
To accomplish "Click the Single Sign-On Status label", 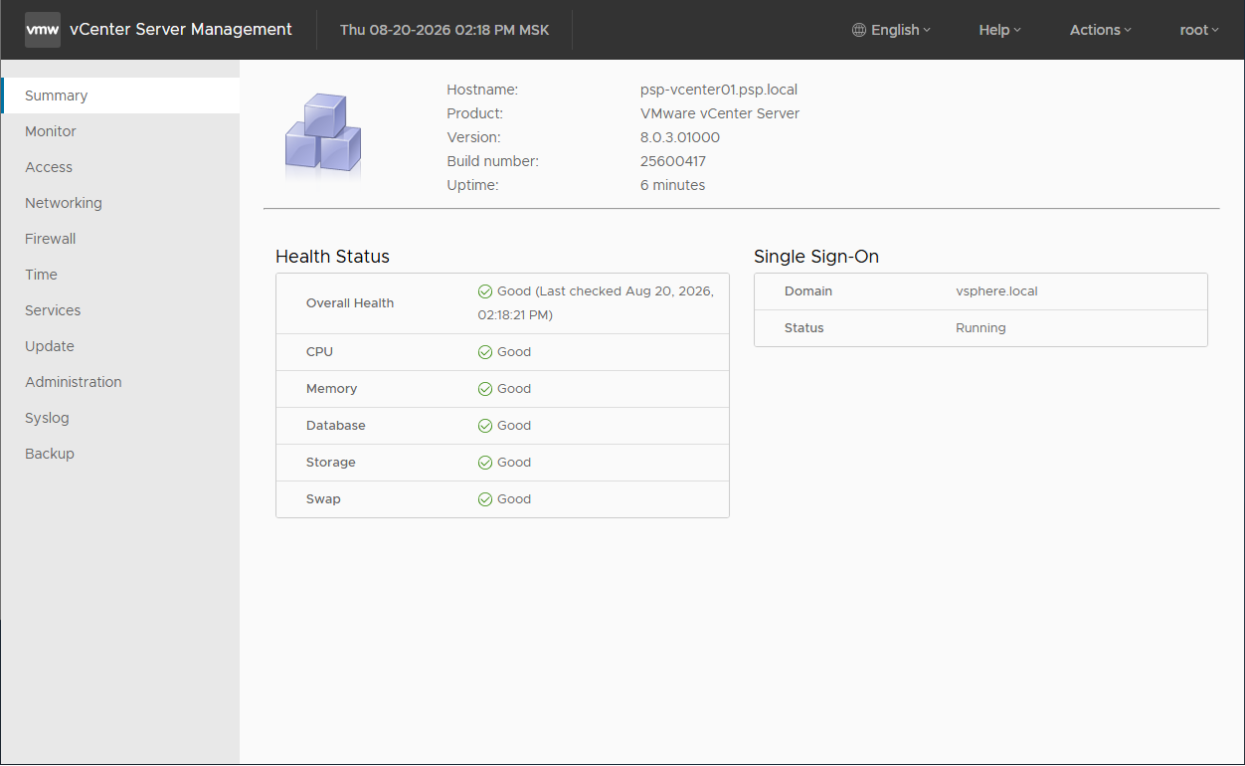I will tap(804, 328).
